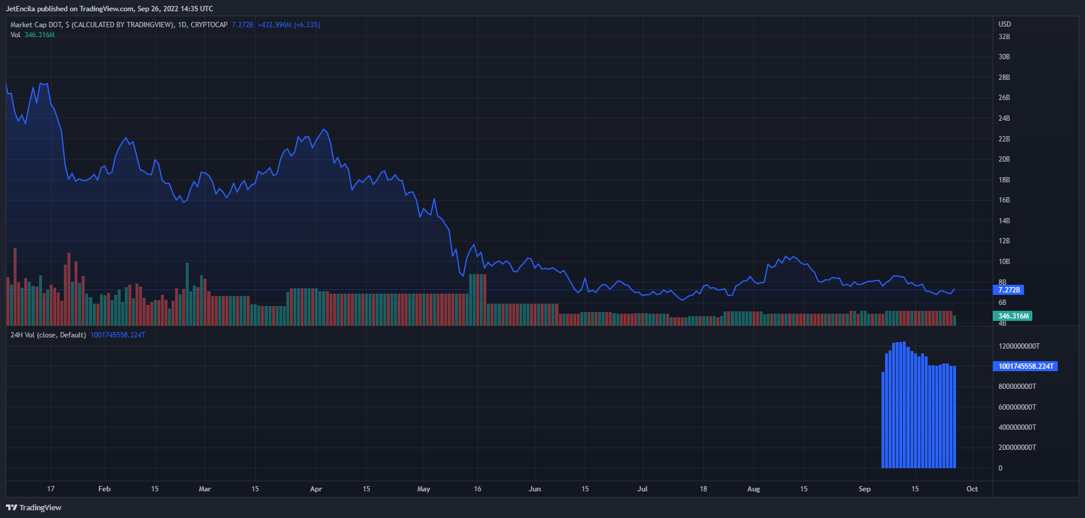Click the Aug label on time axis
The image size is (1085, 518).
tap(754, 489)
